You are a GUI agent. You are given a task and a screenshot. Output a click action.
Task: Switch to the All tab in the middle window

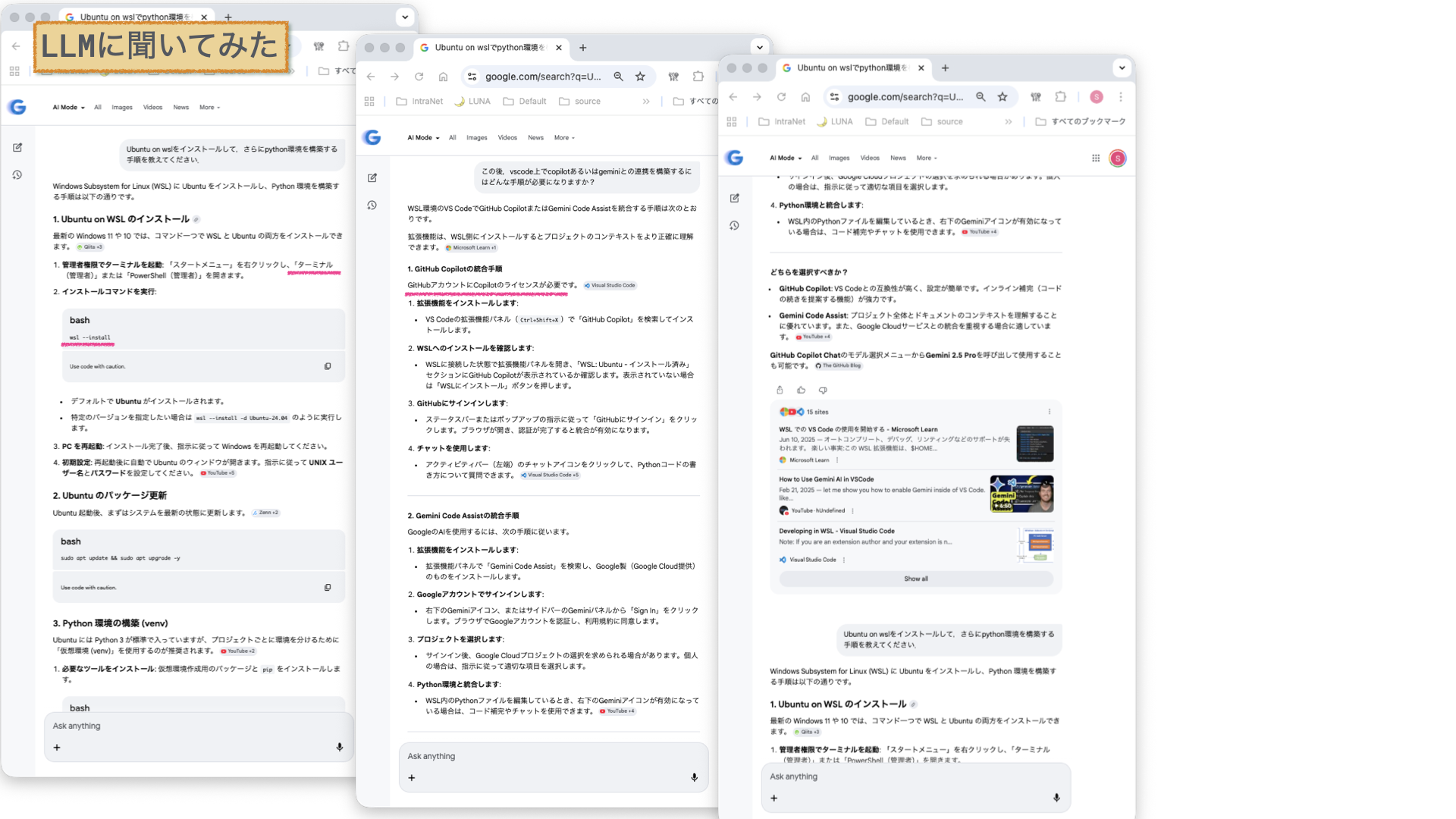pyautogui.click(x=452, y=137)
